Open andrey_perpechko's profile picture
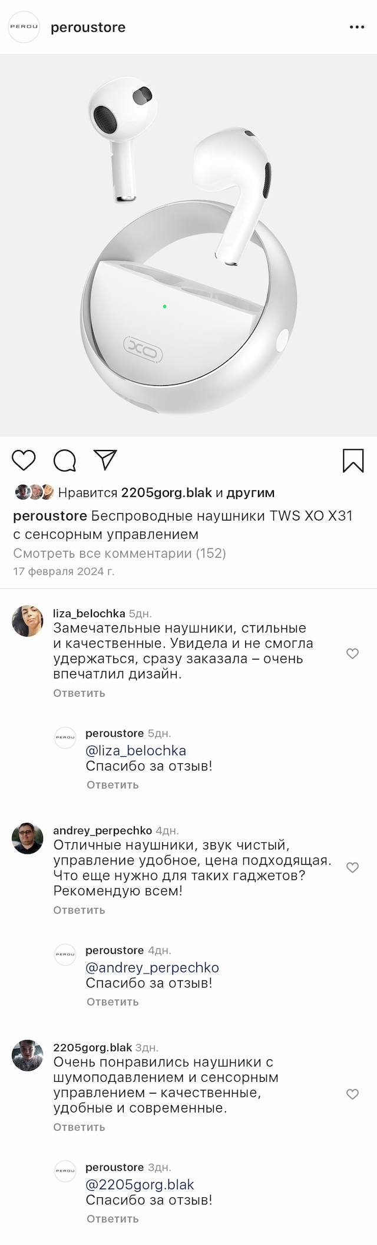The image size is (377, 1245). click(x=27, y=837)
